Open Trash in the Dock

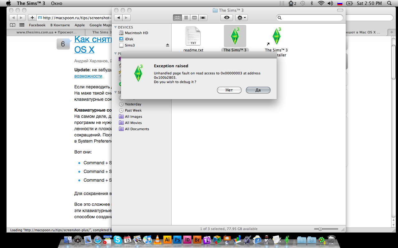[332, 239]
